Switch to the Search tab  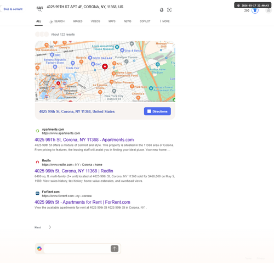pos(57,21)
